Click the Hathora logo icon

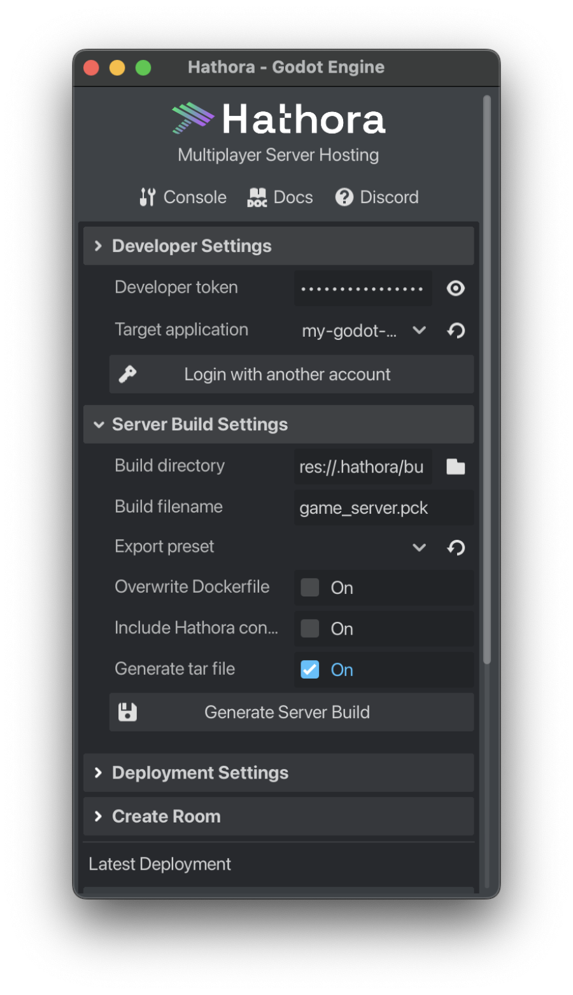(x=192, y=118)
